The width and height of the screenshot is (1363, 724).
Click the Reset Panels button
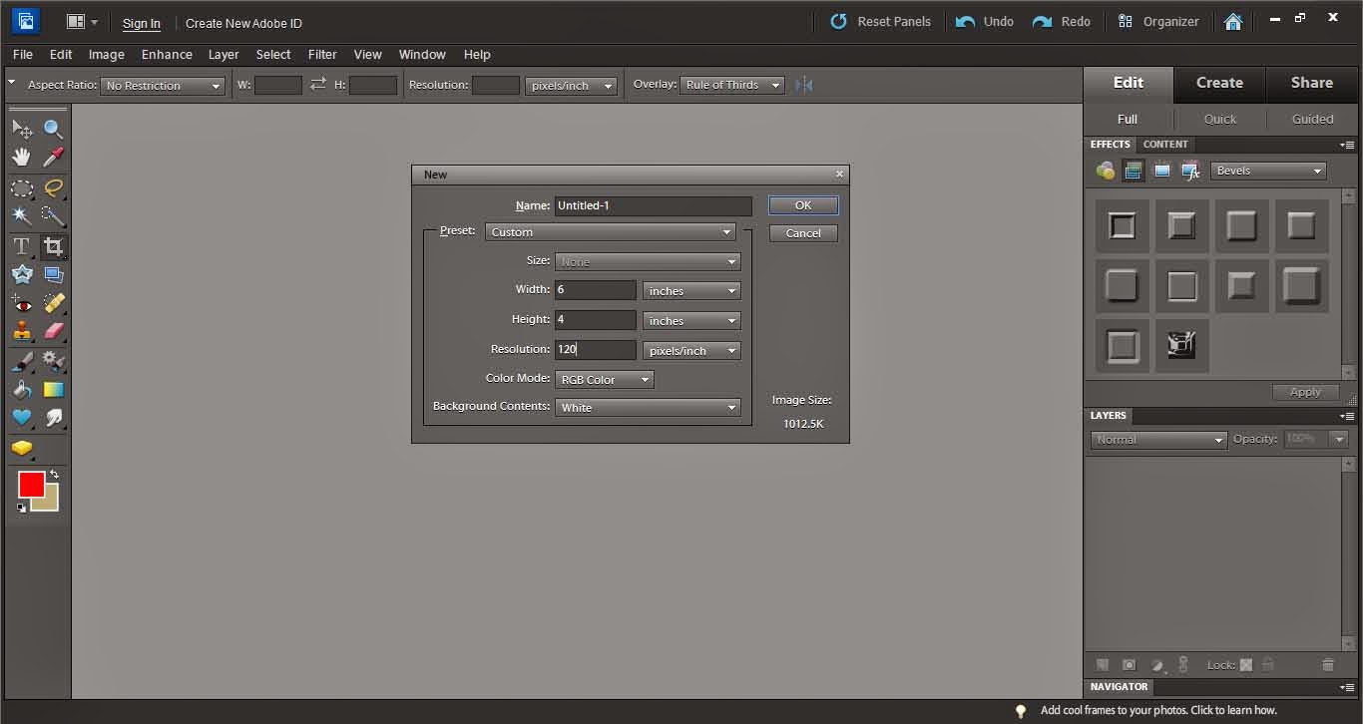point(880,21)
